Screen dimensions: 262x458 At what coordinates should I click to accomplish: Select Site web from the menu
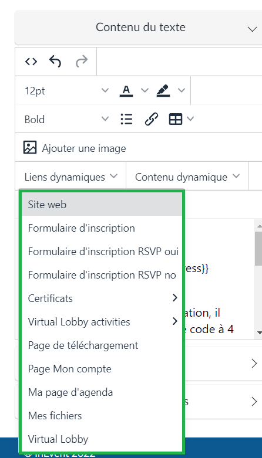coord(102,205)
